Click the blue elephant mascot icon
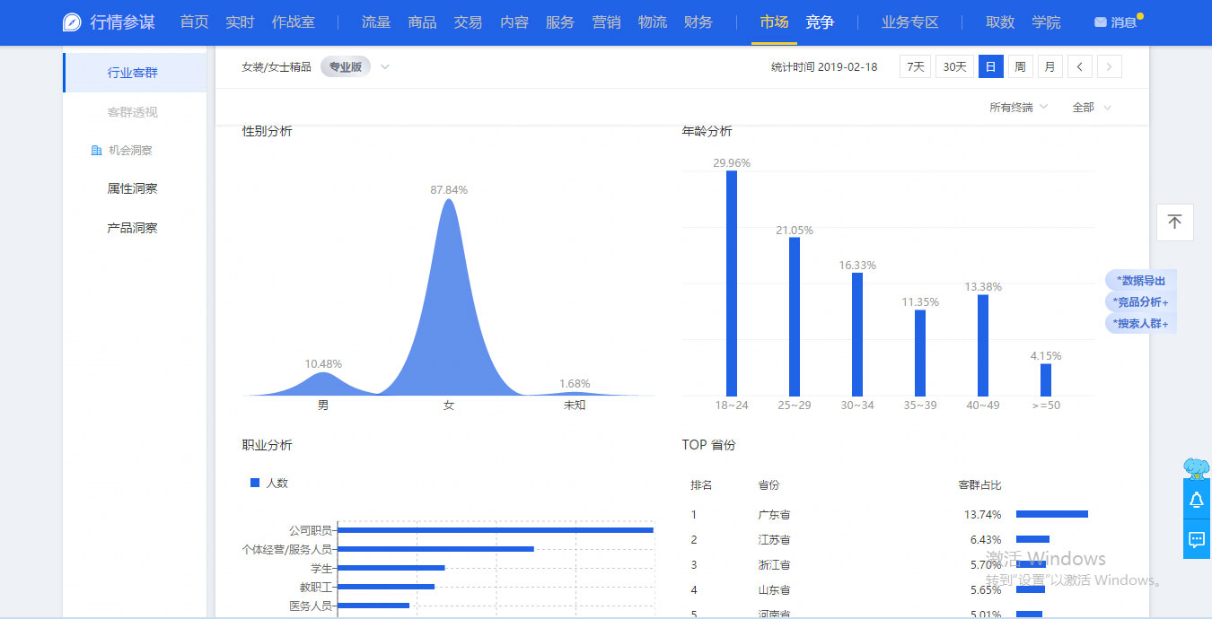 (x=1196, y=467)
